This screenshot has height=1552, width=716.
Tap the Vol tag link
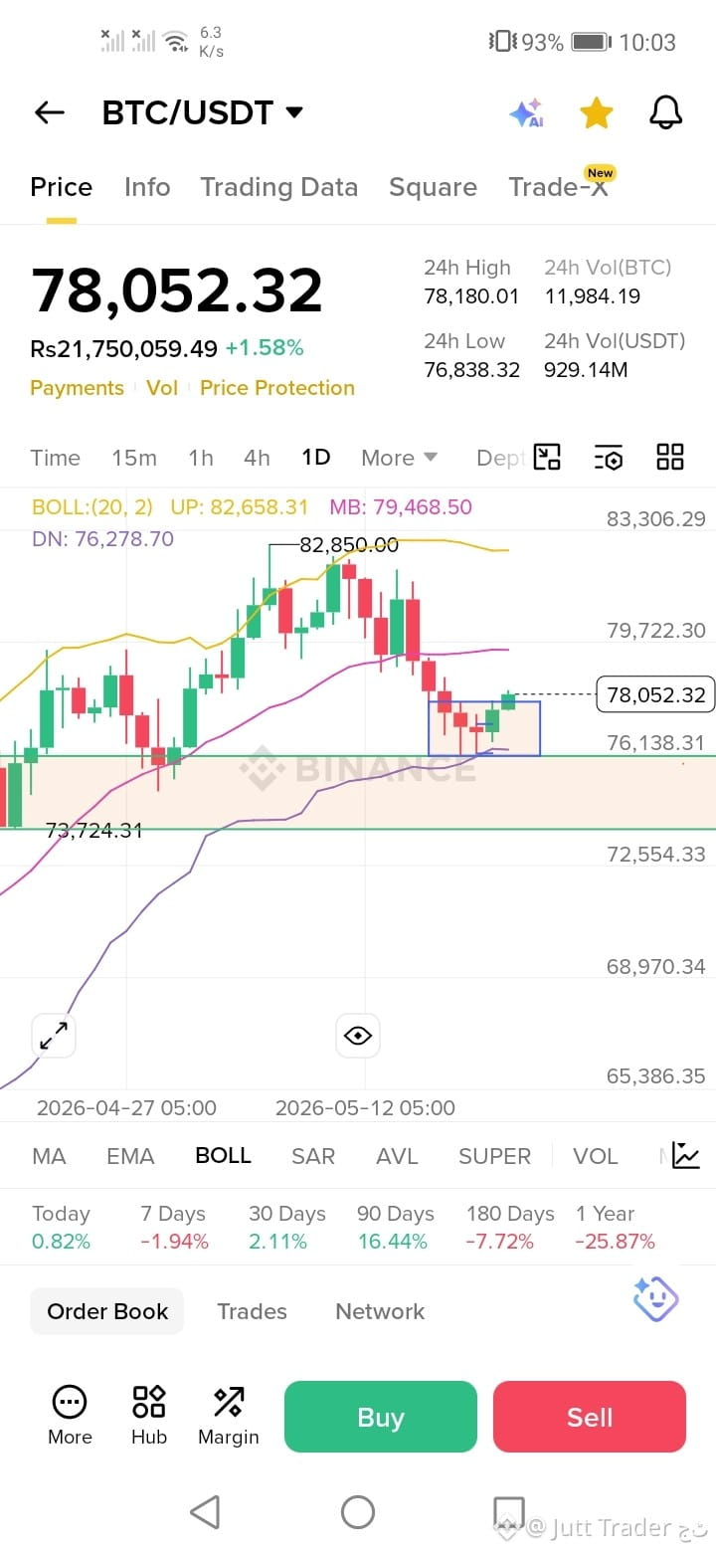pyautogui.click(x=161, y=388)
